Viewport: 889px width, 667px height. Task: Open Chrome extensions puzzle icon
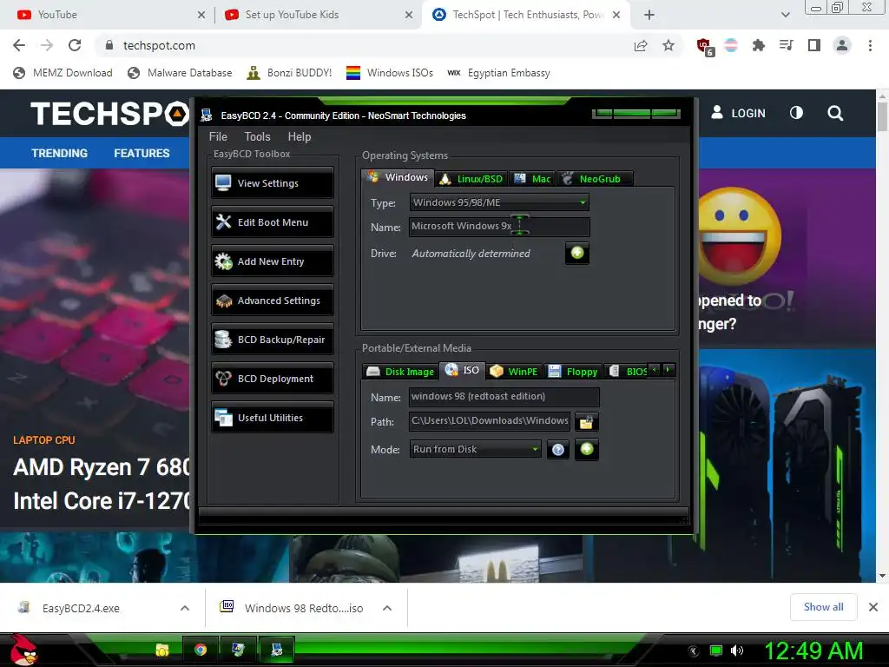coord(758,45)
